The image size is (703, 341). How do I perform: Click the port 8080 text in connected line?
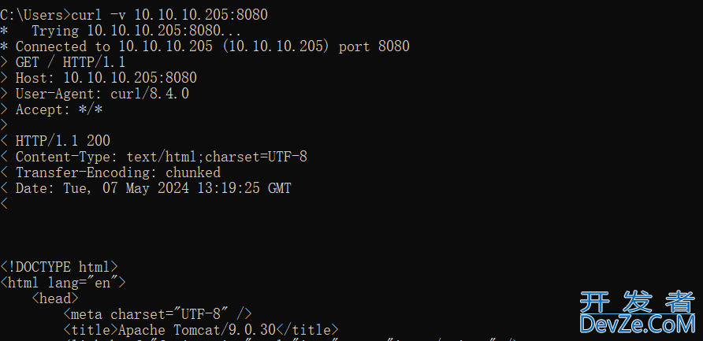[x=374, y=46]
